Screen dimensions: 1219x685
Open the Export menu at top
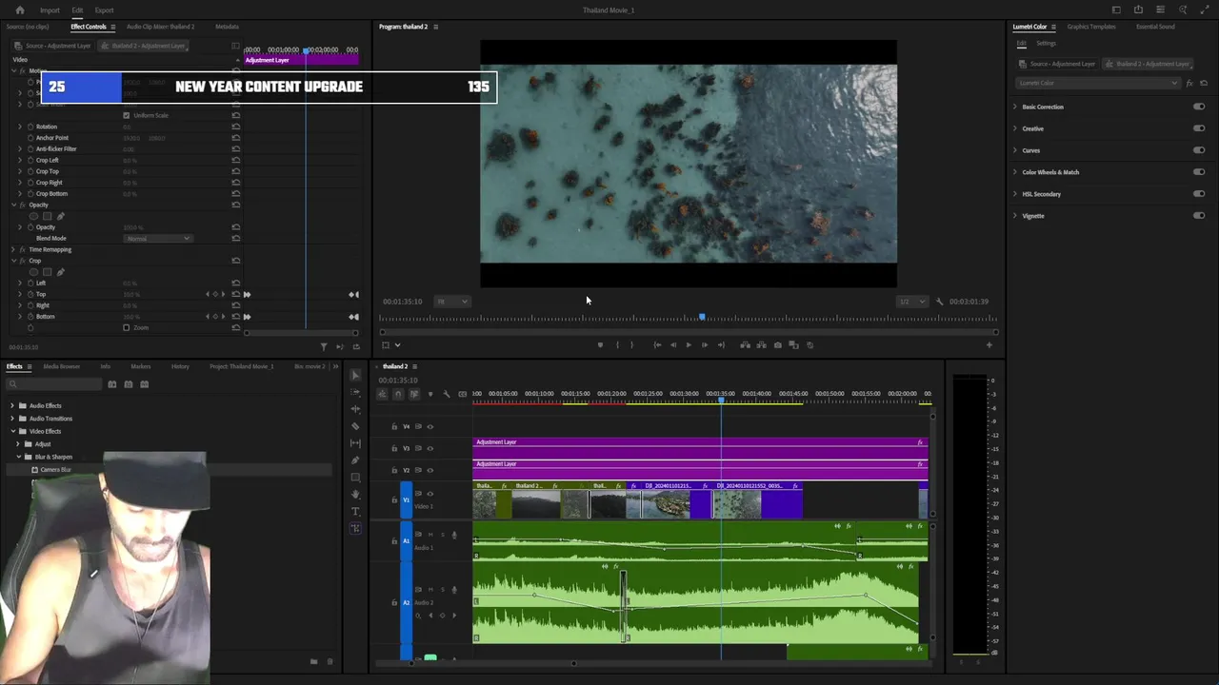point(104,10)
